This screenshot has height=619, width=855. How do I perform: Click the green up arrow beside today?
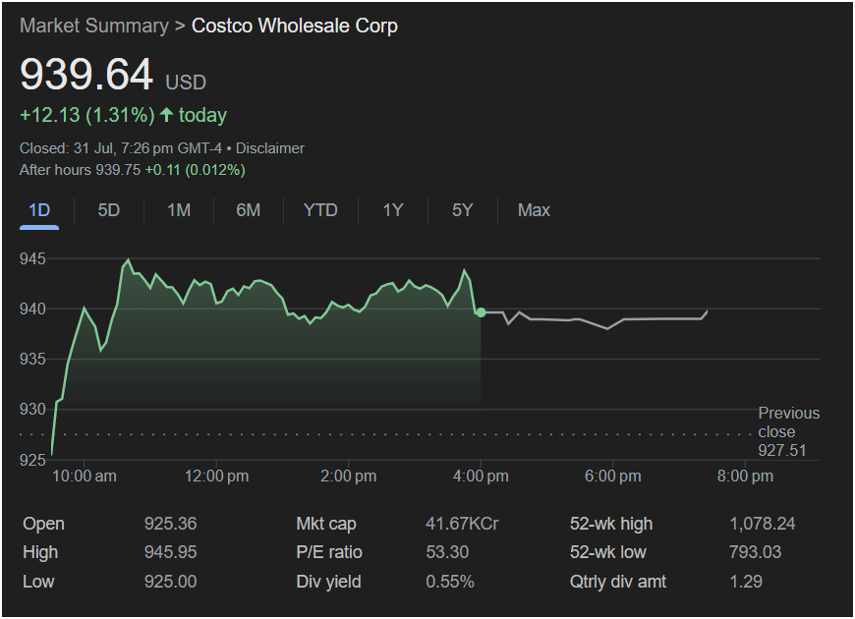166,115
